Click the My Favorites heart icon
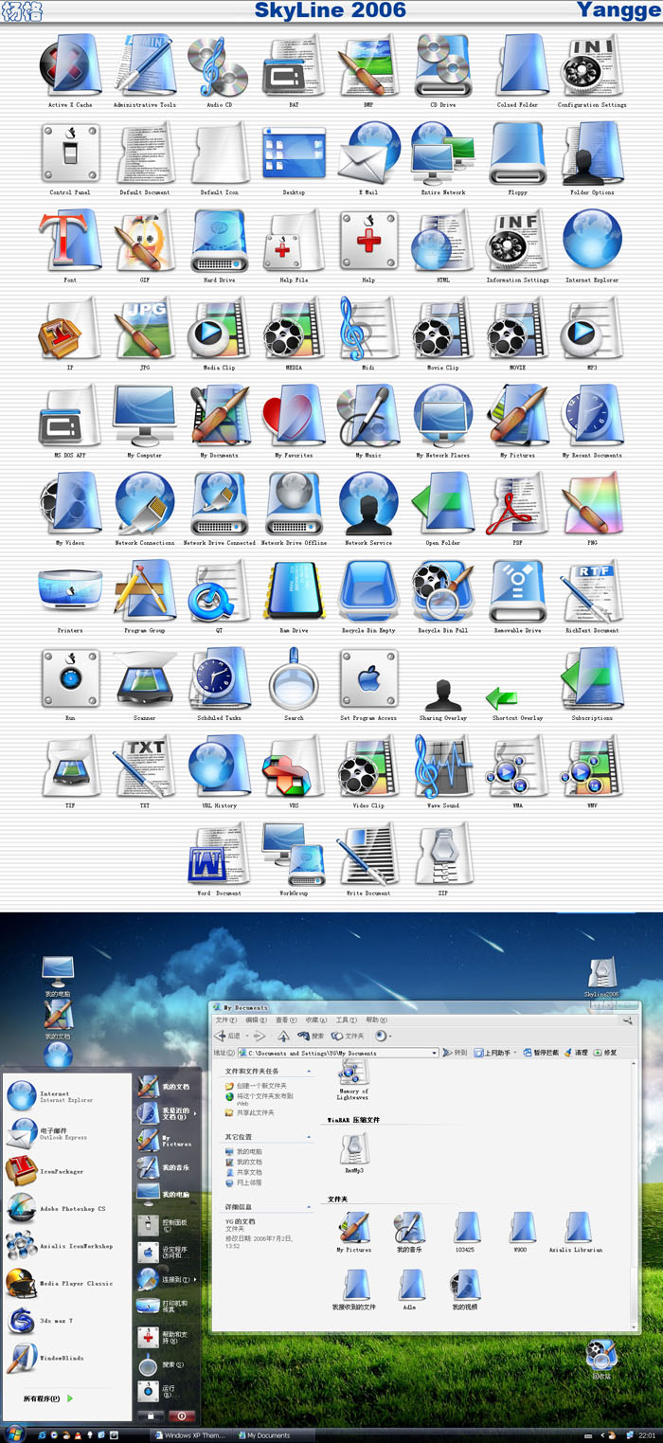 click(x=294, y=416)
